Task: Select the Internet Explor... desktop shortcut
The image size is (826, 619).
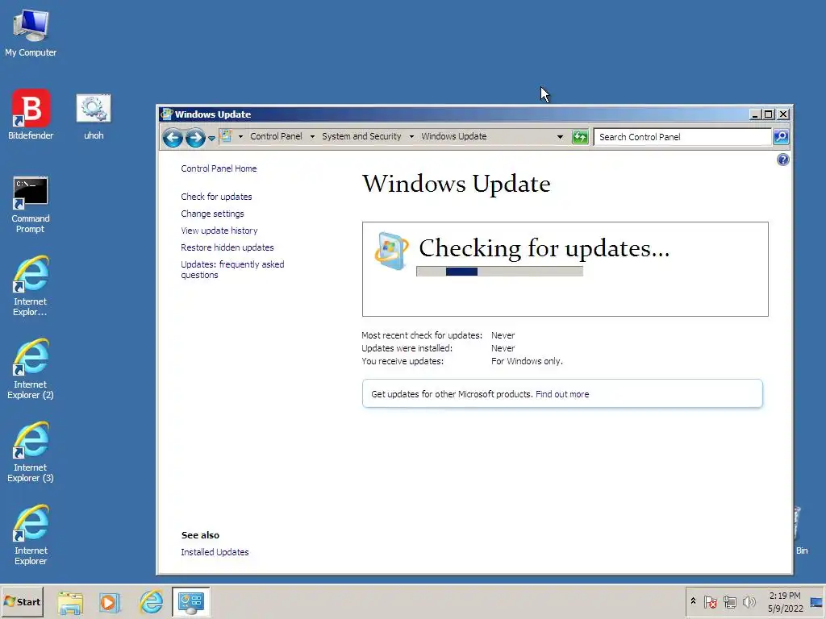Action: tap(31, 286)
